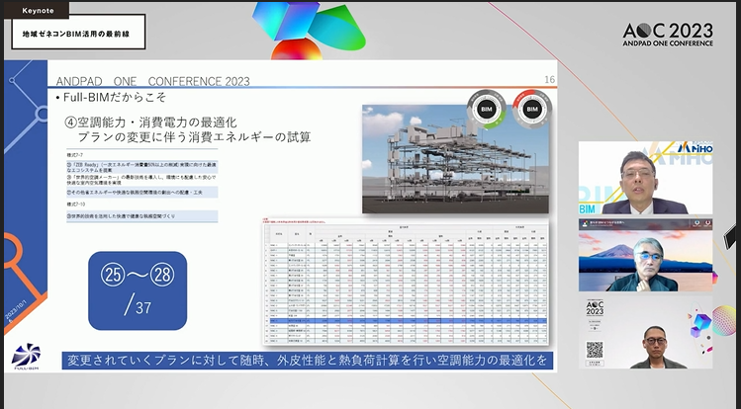This screenshot has width=741, height=409.
Task: Click the red-ringed BIM circle icon
Action: (532, 110)
